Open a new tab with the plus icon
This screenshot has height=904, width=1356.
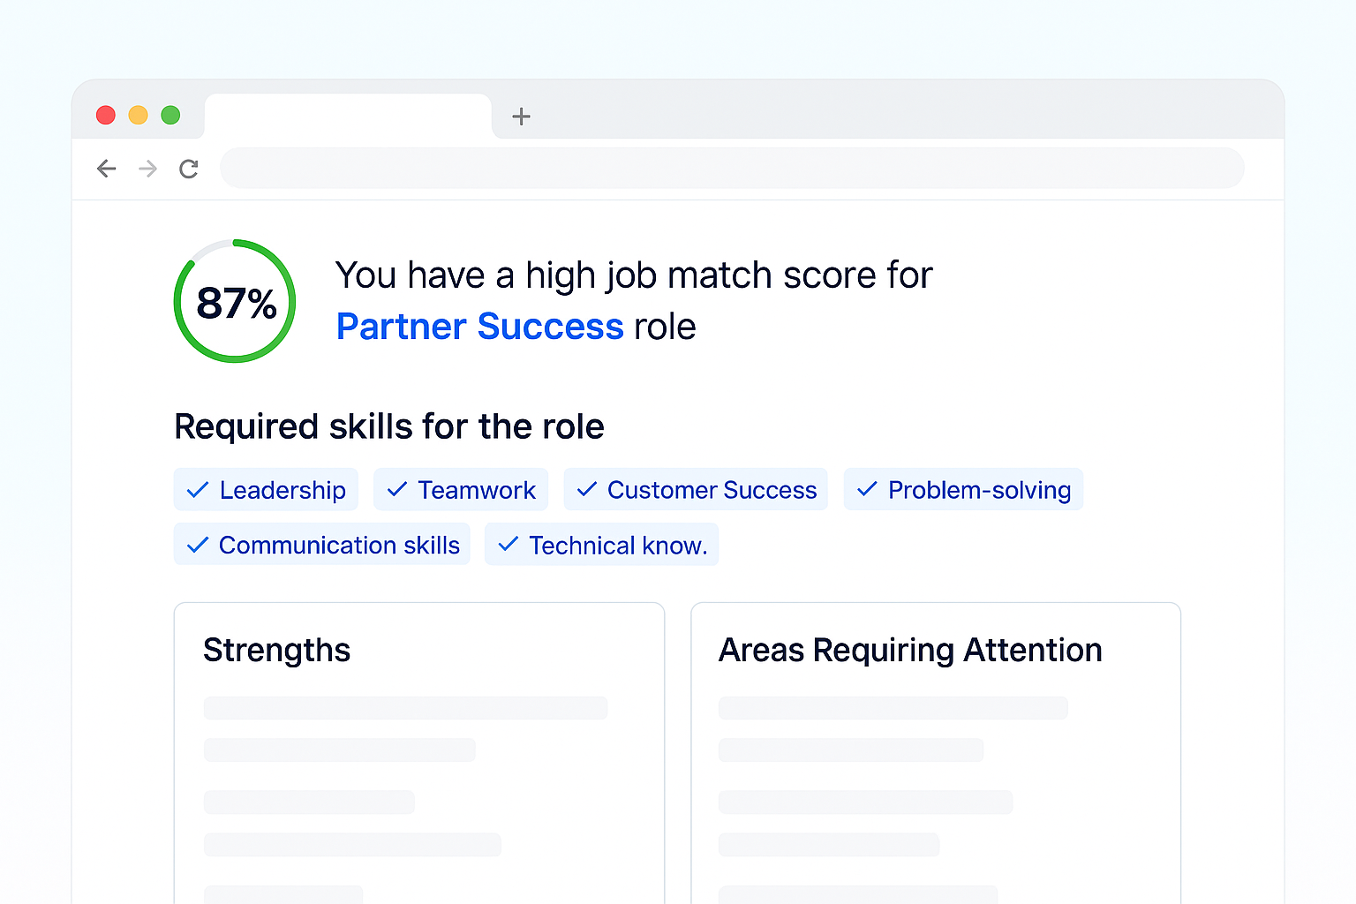tap(521, 117)
